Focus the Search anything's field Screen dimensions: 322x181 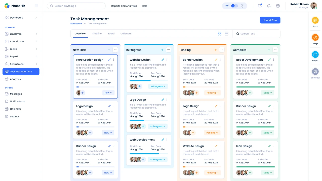[x=76, y=6]
